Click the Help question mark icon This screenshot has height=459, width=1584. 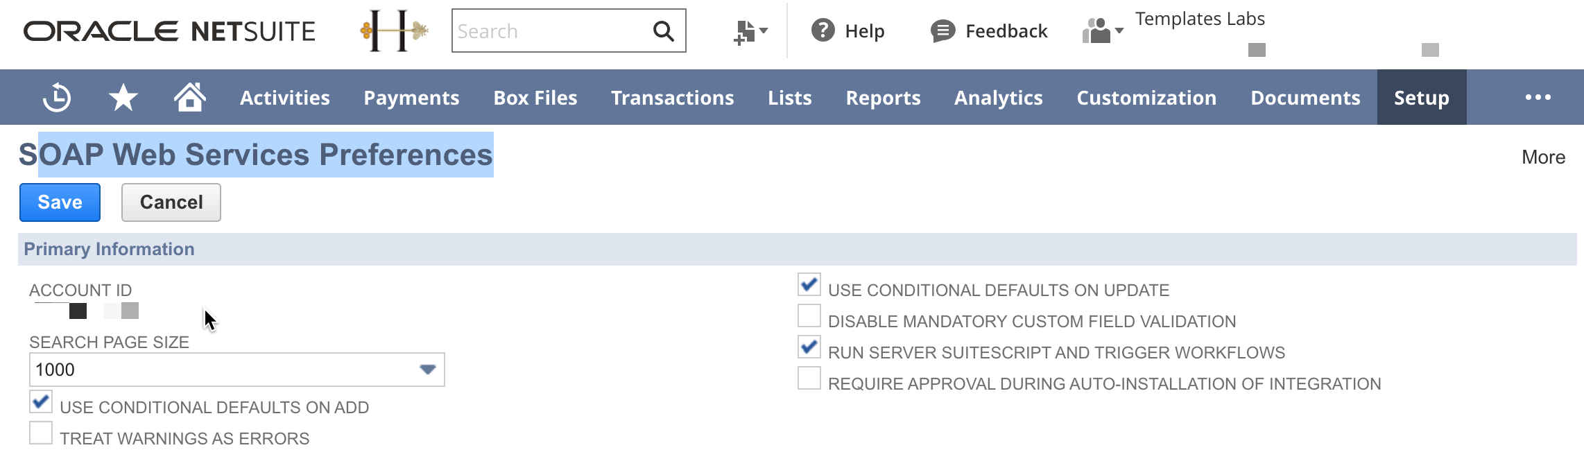click(823, 31)
